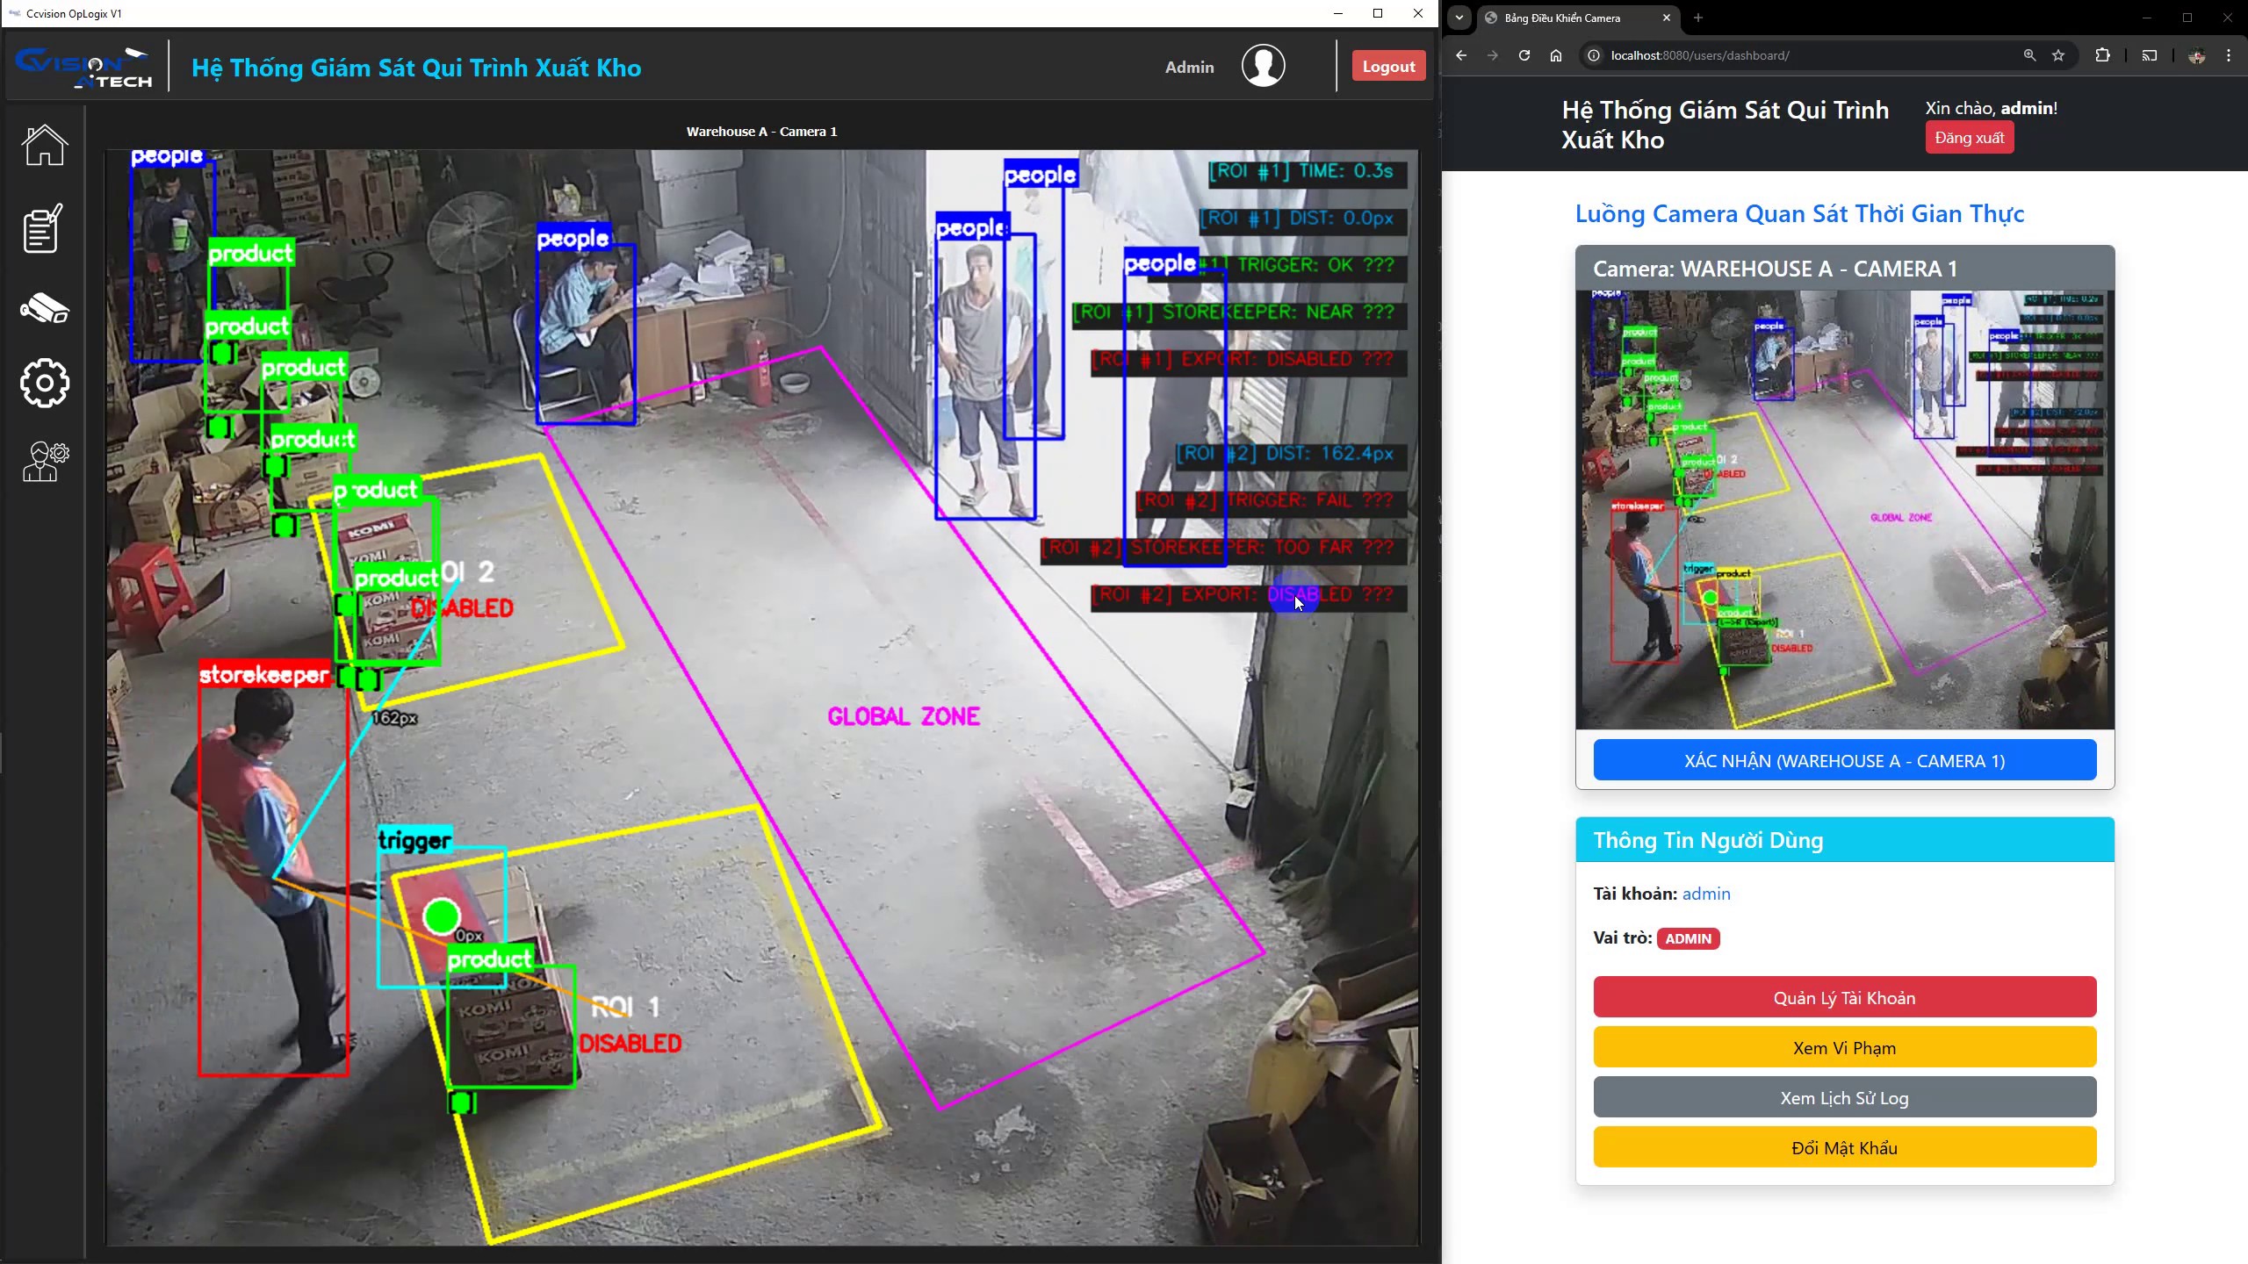Click the browser extensions puzzle icon
The width and height of the screenshot is (2248, 1264).
click(x=2102, y=55)
